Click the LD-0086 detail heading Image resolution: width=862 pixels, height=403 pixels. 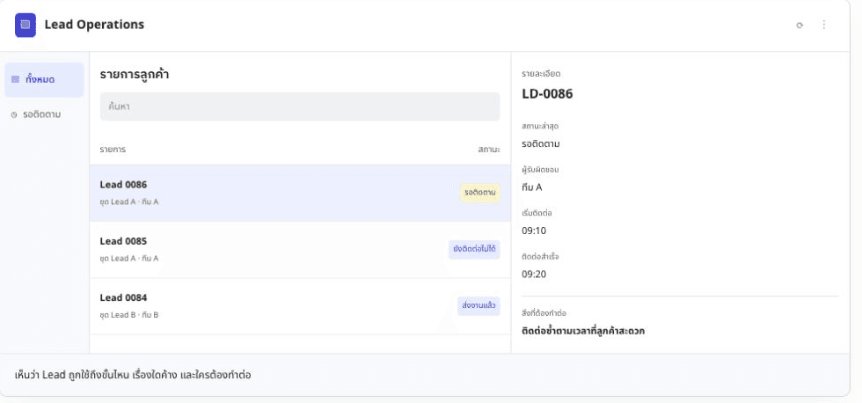(547, 94)
